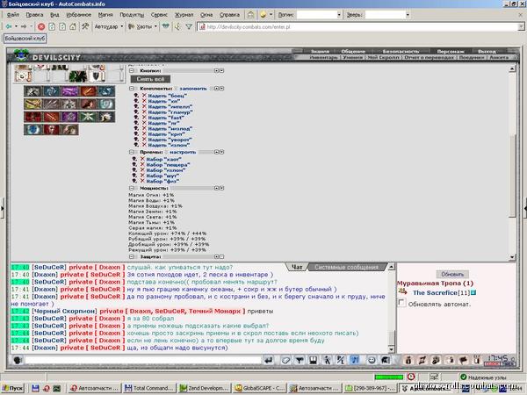This screenshot has height=395, width=527.
Task: Open the Персонаж game menu
Action: (451, 52)
